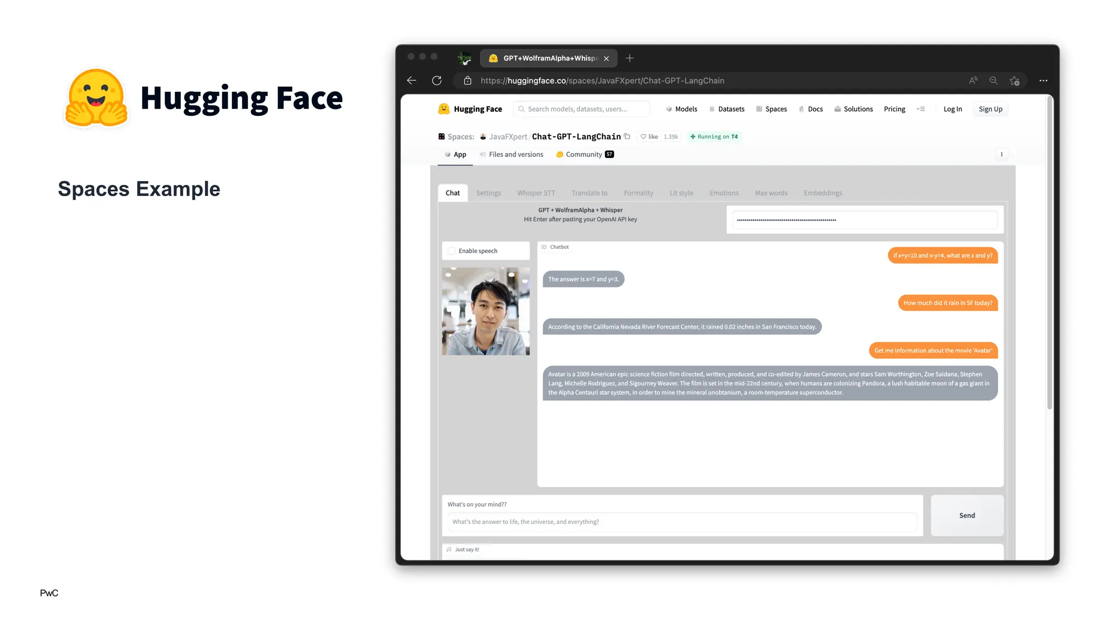Viewport: 1102px width, 619px height.
Task: Reload the page with the refresh icon
Action: coord(437,81)
